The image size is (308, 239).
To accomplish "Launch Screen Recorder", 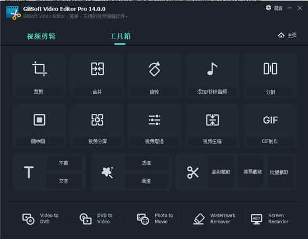I will pyautogui.click(x=269, y=219).
